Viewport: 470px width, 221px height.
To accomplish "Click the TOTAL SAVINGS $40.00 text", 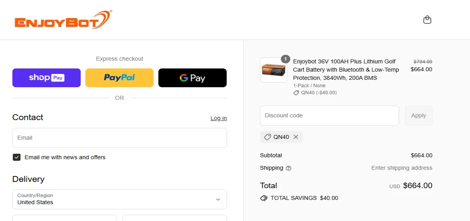I will [x=304, y=198].
